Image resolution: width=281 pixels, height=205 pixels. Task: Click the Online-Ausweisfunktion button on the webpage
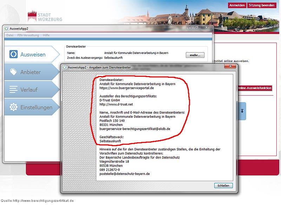point(254,88)
